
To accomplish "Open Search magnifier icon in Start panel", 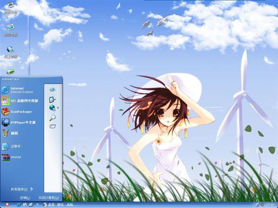I will (x=52, y=117).
